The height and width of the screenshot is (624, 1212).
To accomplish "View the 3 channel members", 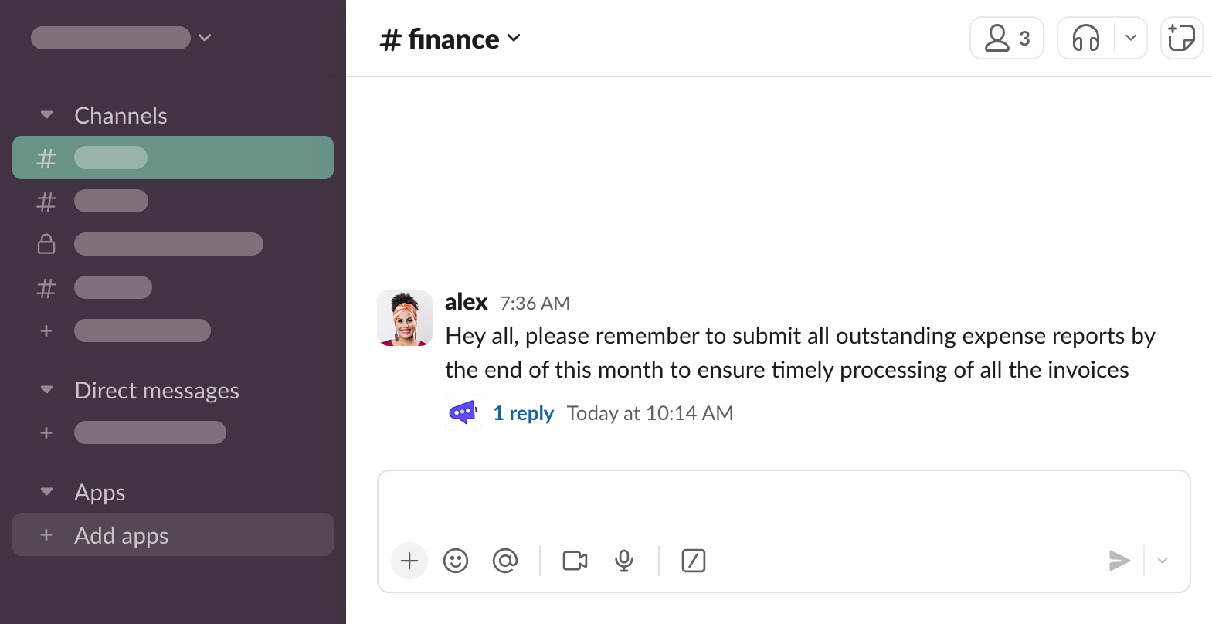I will click(1007, 38).
